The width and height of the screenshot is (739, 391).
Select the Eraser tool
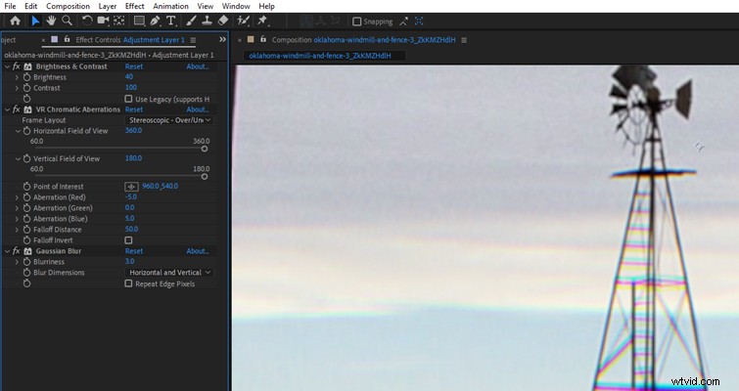coord(223,21)
